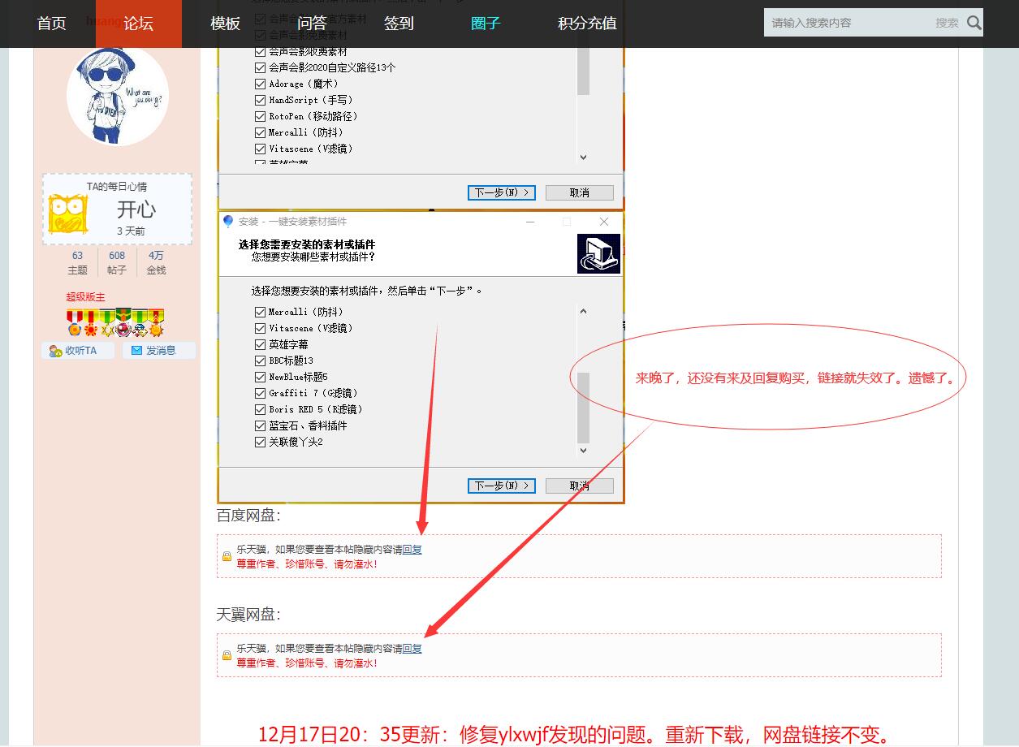Toggle 会声会影2020自定义路径13个 checkbox
Viewport: 1019px width, 747px height.
coord(260,67)
